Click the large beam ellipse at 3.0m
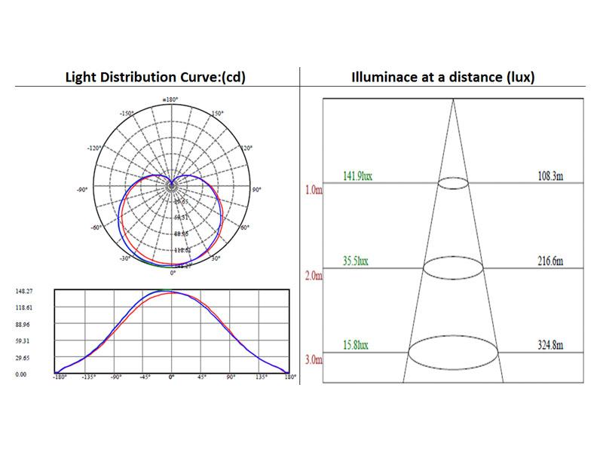Viewport: 603px width, 452px height. click(453, 352)
